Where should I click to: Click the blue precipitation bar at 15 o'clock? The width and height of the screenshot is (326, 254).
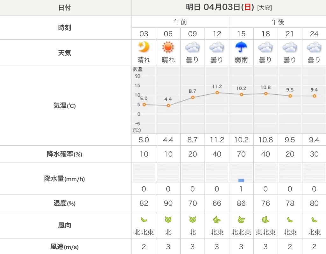tap(241, 180)
